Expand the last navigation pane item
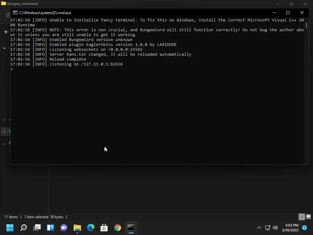This screenshot has width=313, height=235. (x=4, y=144)
